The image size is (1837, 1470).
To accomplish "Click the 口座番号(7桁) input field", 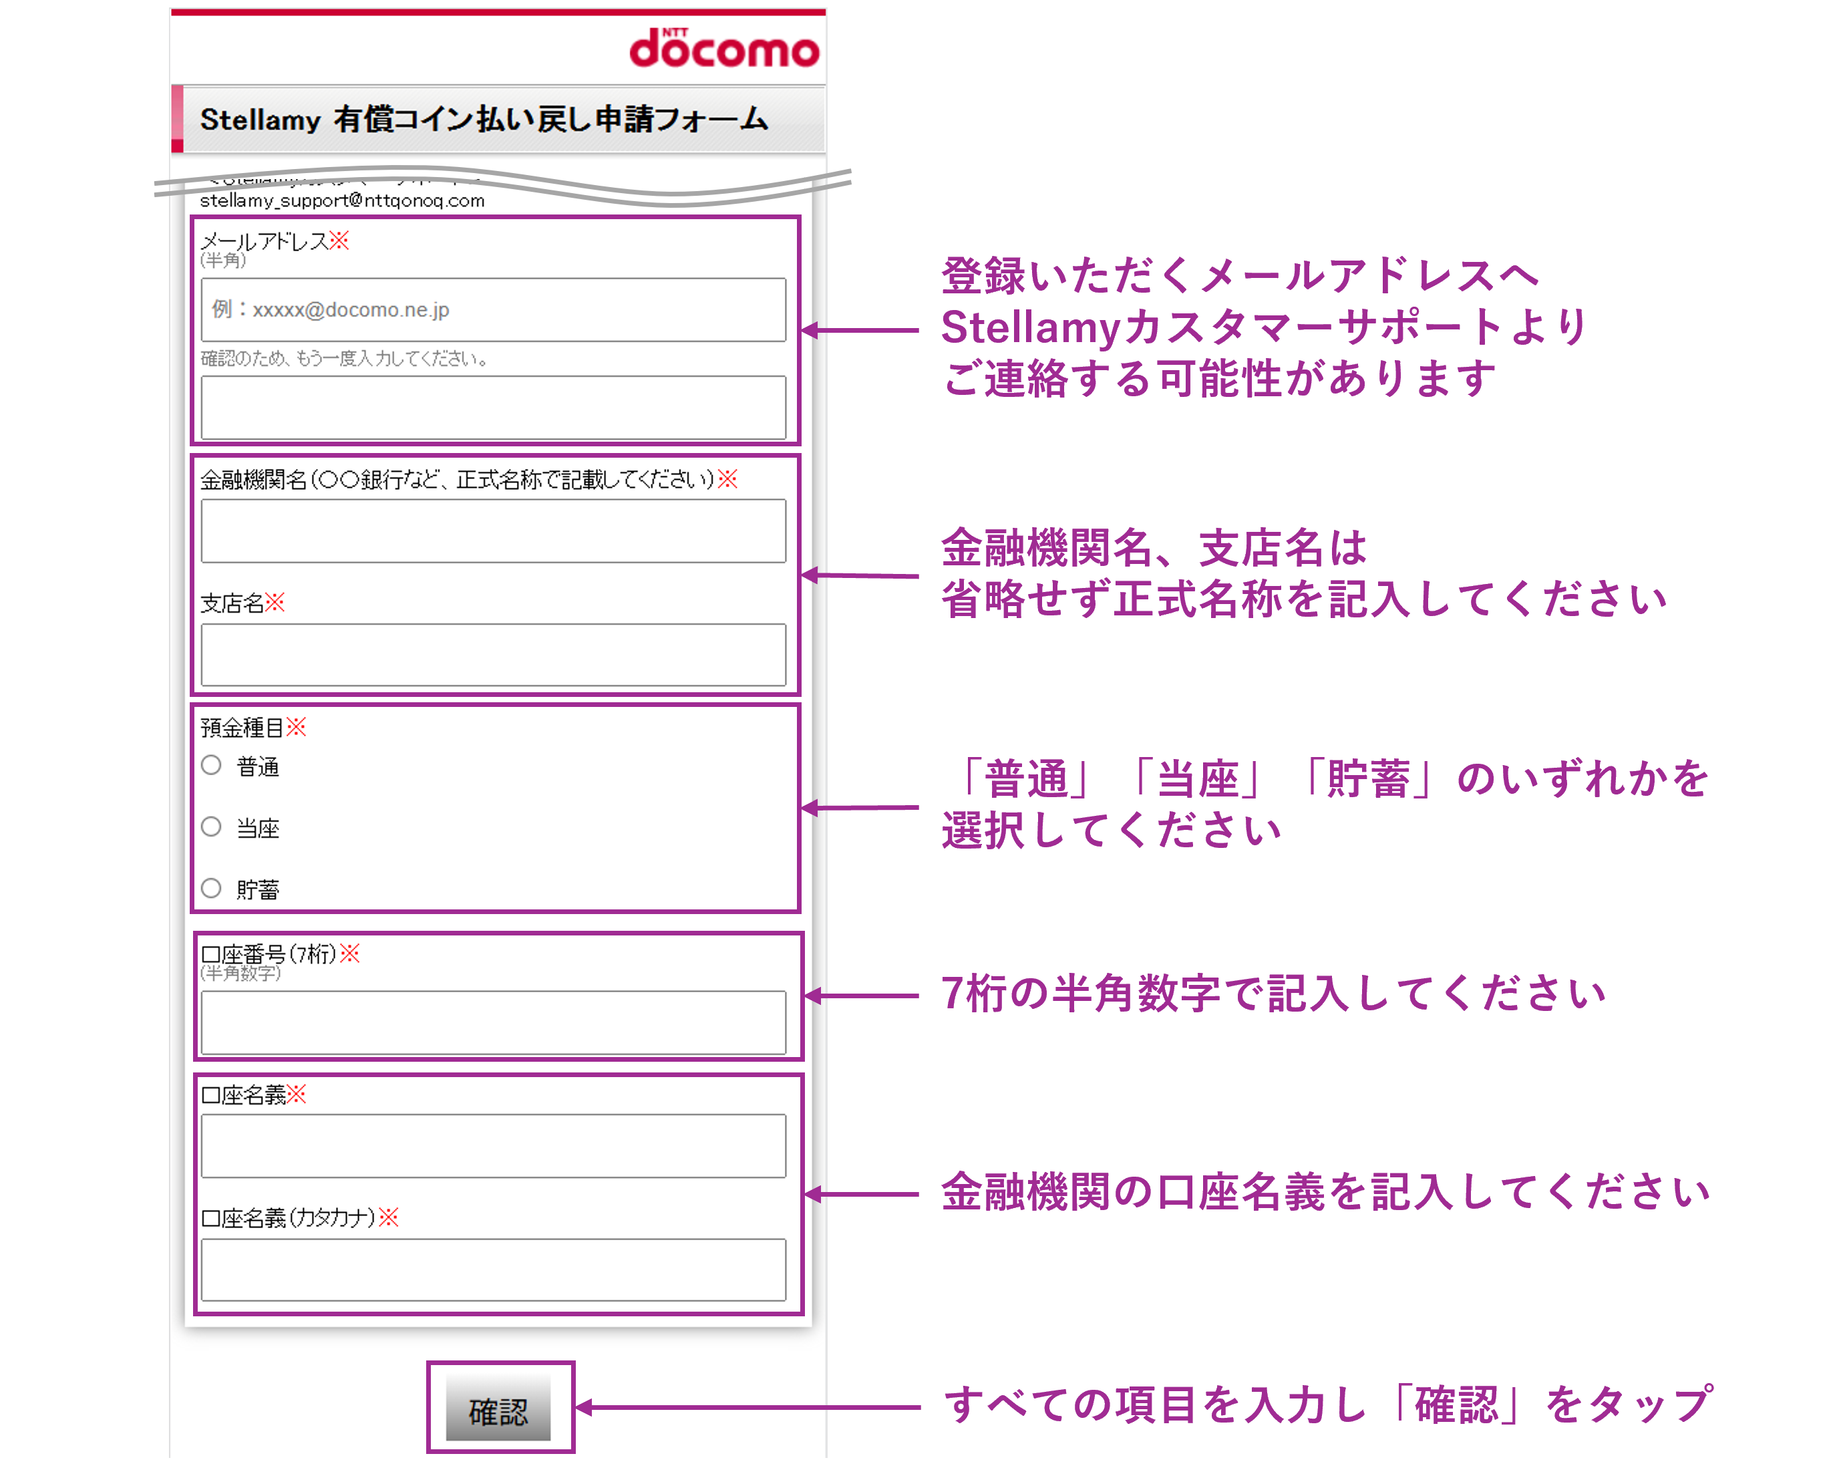I will coord(494,1022).
